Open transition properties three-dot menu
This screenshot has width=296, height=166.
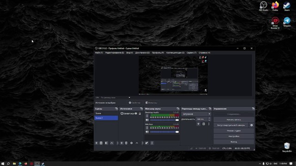(209, 124)
